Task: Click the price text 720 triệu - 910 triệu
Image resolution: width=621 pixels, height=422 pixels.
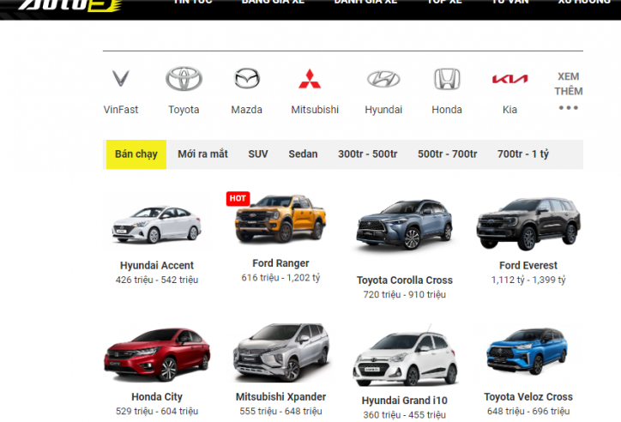Action: pos(404,294)
